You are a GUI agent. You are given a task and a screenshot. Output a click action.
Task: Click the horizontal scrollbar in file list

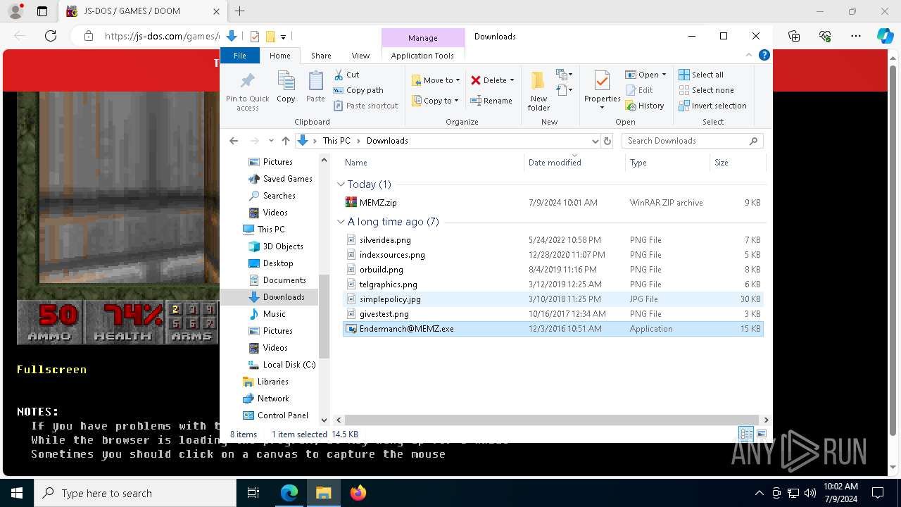click(x=551, y=420)
